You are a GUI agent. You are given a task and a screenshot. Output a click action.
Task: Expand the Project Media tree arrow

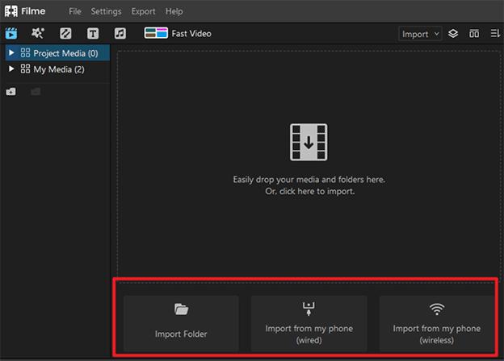pos(11,53)
